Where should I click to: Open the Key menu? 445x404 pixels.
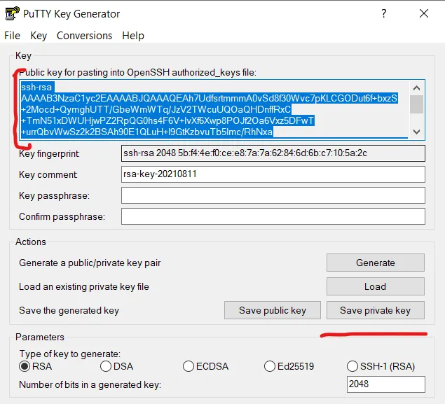pos(39,36)
